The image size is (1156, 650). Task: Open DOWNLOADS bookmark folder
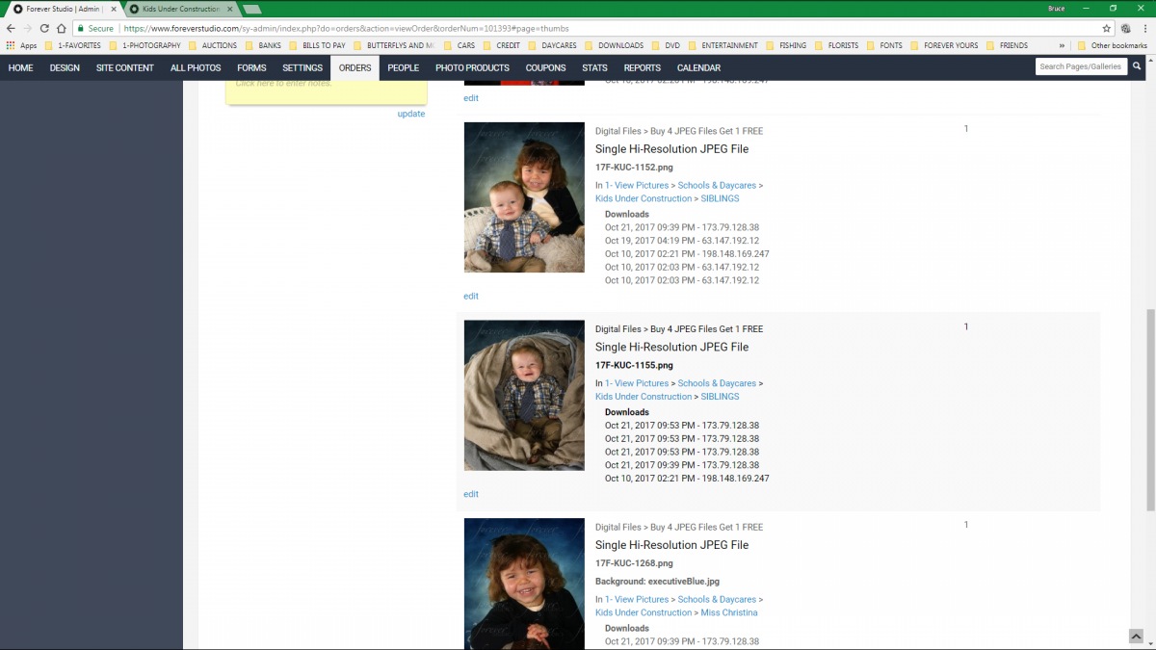point(614,45)
